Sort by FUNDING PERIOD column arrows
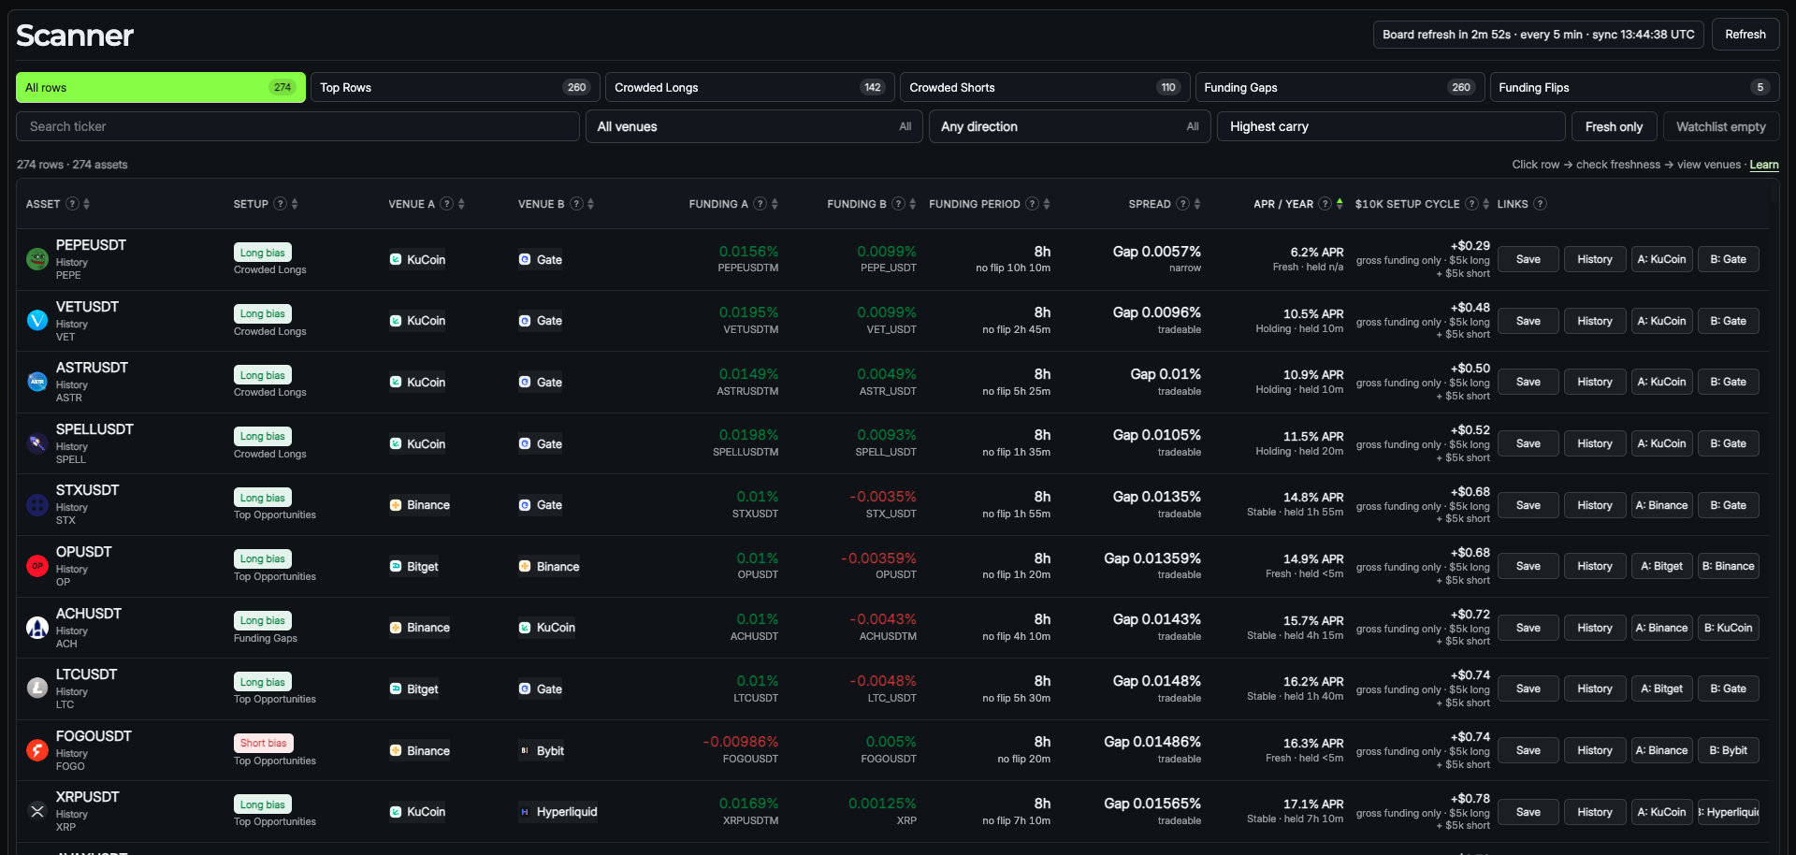The height and width of the screenshot is (855, 1796). [1047, 204]
